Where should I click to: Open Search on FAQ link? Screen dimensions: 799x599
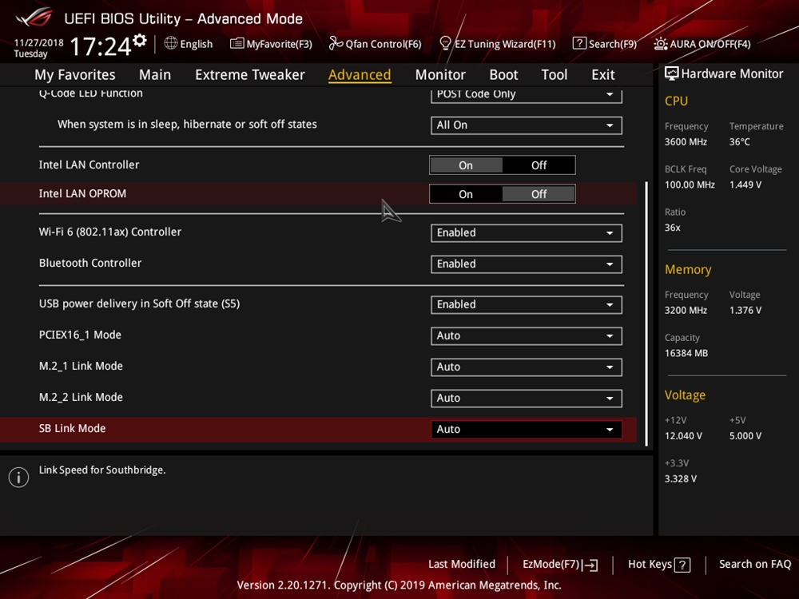click(755, 565)
